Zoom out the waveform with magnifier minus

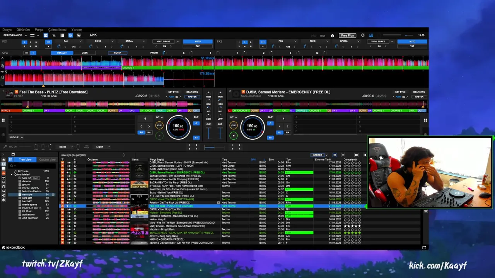point(2,76)
